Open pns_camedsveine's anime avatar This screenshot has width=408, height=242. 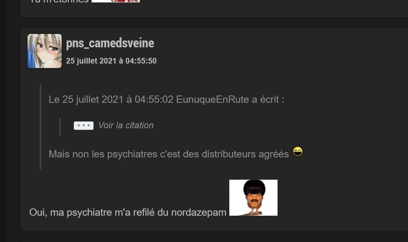(45, 51)
